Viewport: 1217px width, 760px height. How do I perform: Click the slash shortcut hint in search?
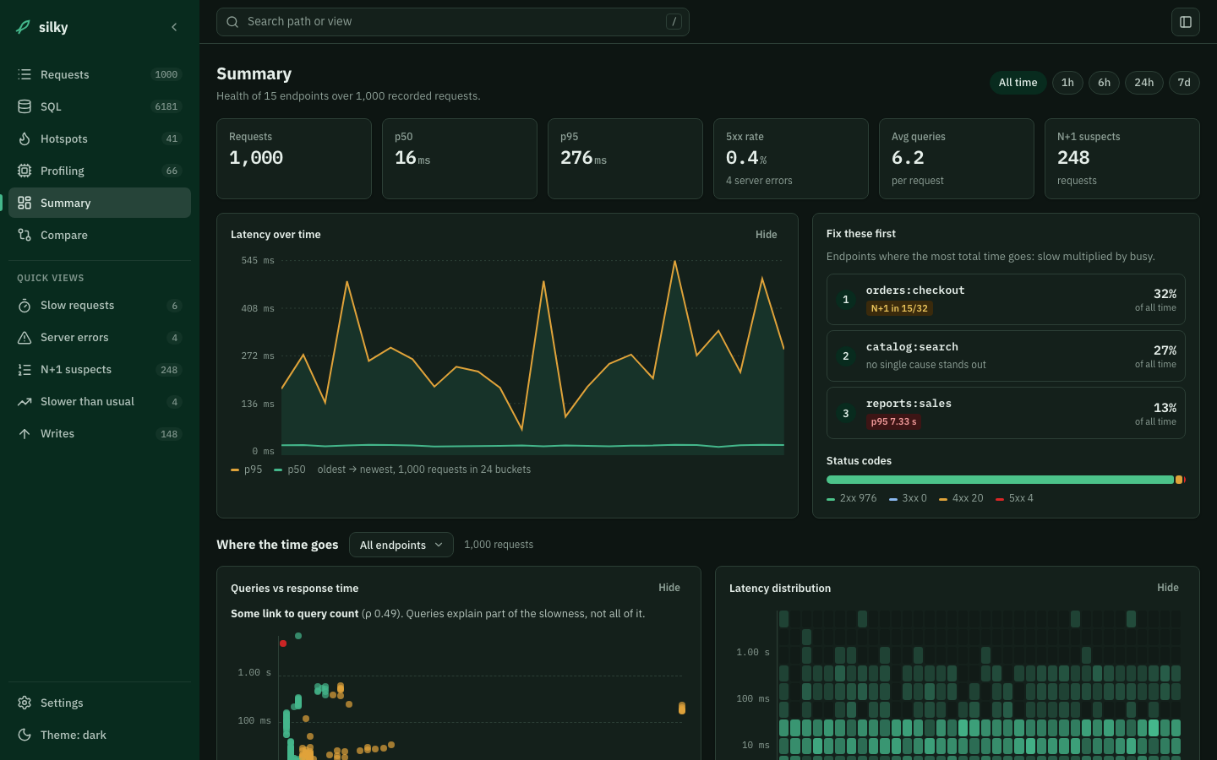click(674, 22)
